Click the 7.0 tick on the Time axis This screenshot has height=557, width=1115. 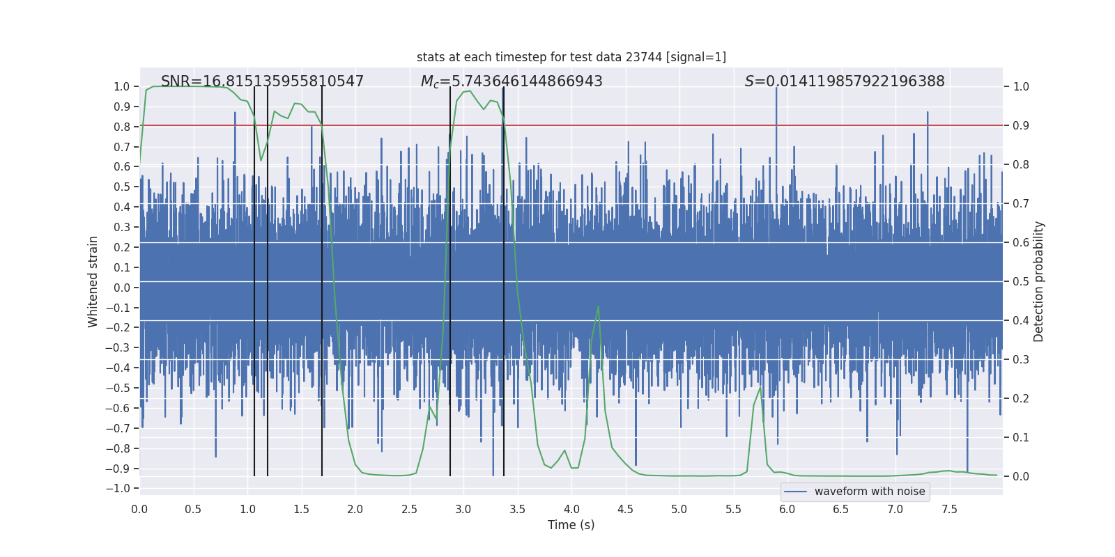pyautogui.click(x=895, y=509)
